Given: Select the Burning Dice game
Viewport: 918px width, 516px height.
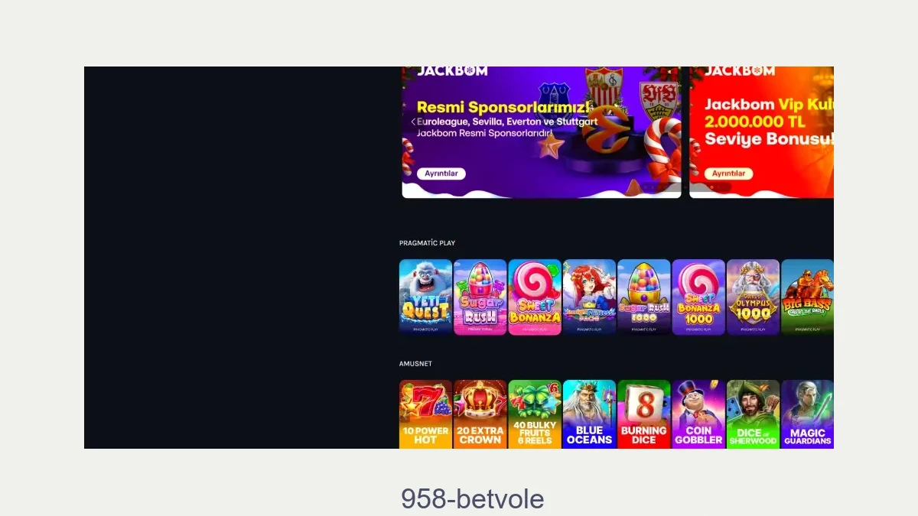Looking at the screenshot, I should 644,414.
